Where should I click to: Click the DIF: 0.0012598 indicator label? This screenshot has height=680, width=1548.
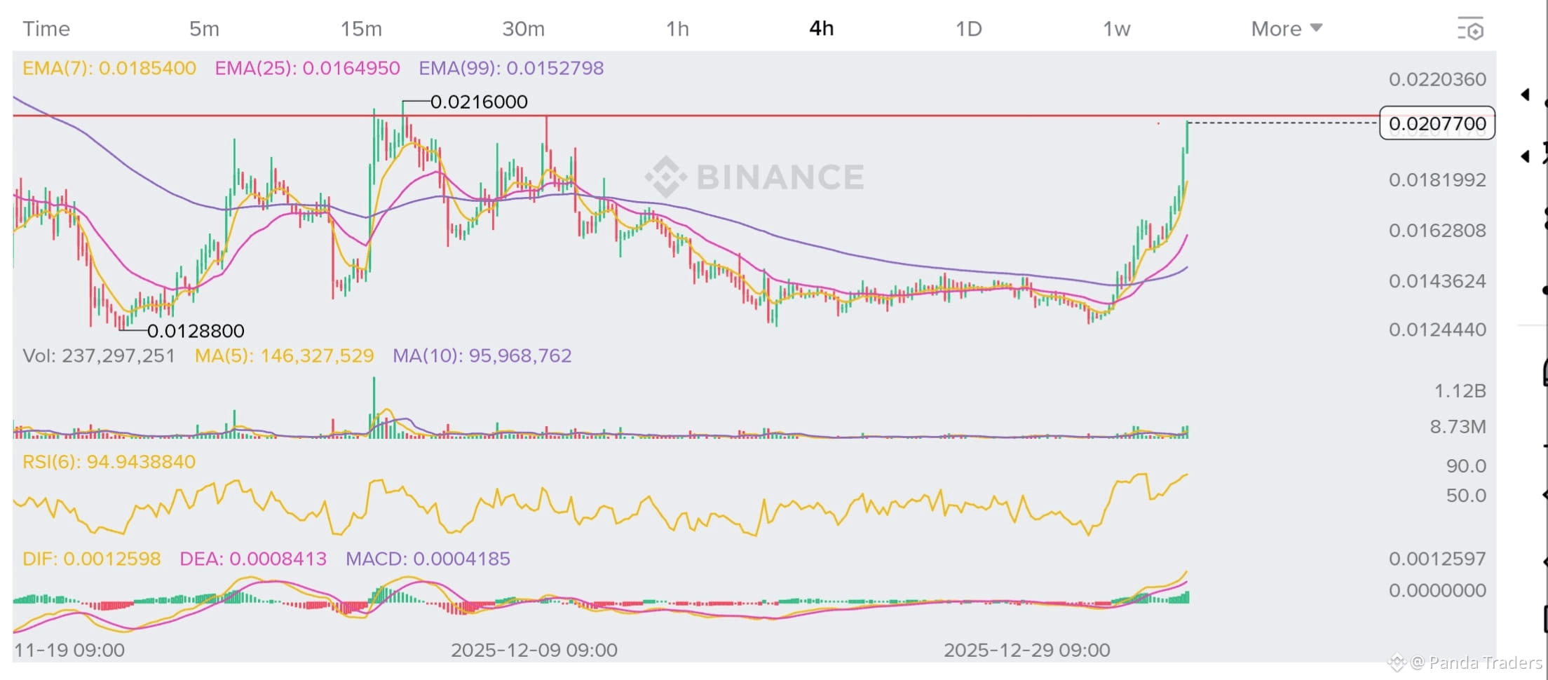(x=92, y=559)
